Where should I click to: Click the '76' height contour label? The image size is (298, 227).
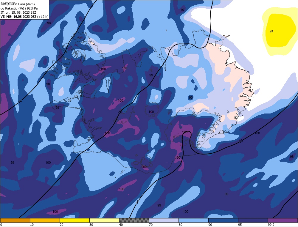pyautogui.click(x=20, y=101)
